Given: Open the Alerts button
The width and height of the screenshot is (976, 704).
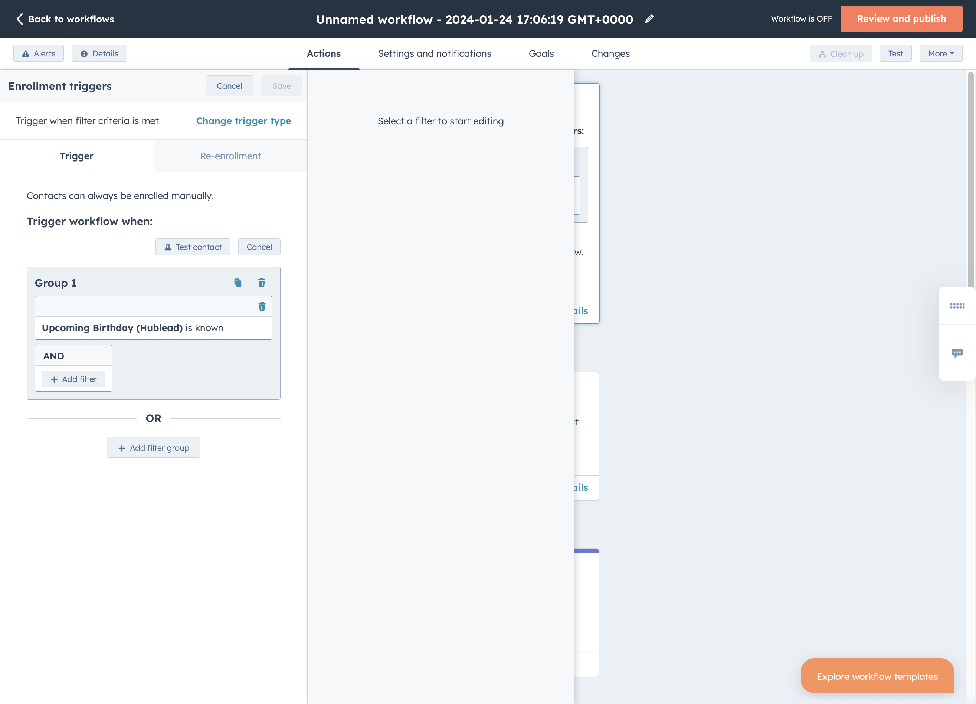Looking at the screenshot, I should coord(39,53).
